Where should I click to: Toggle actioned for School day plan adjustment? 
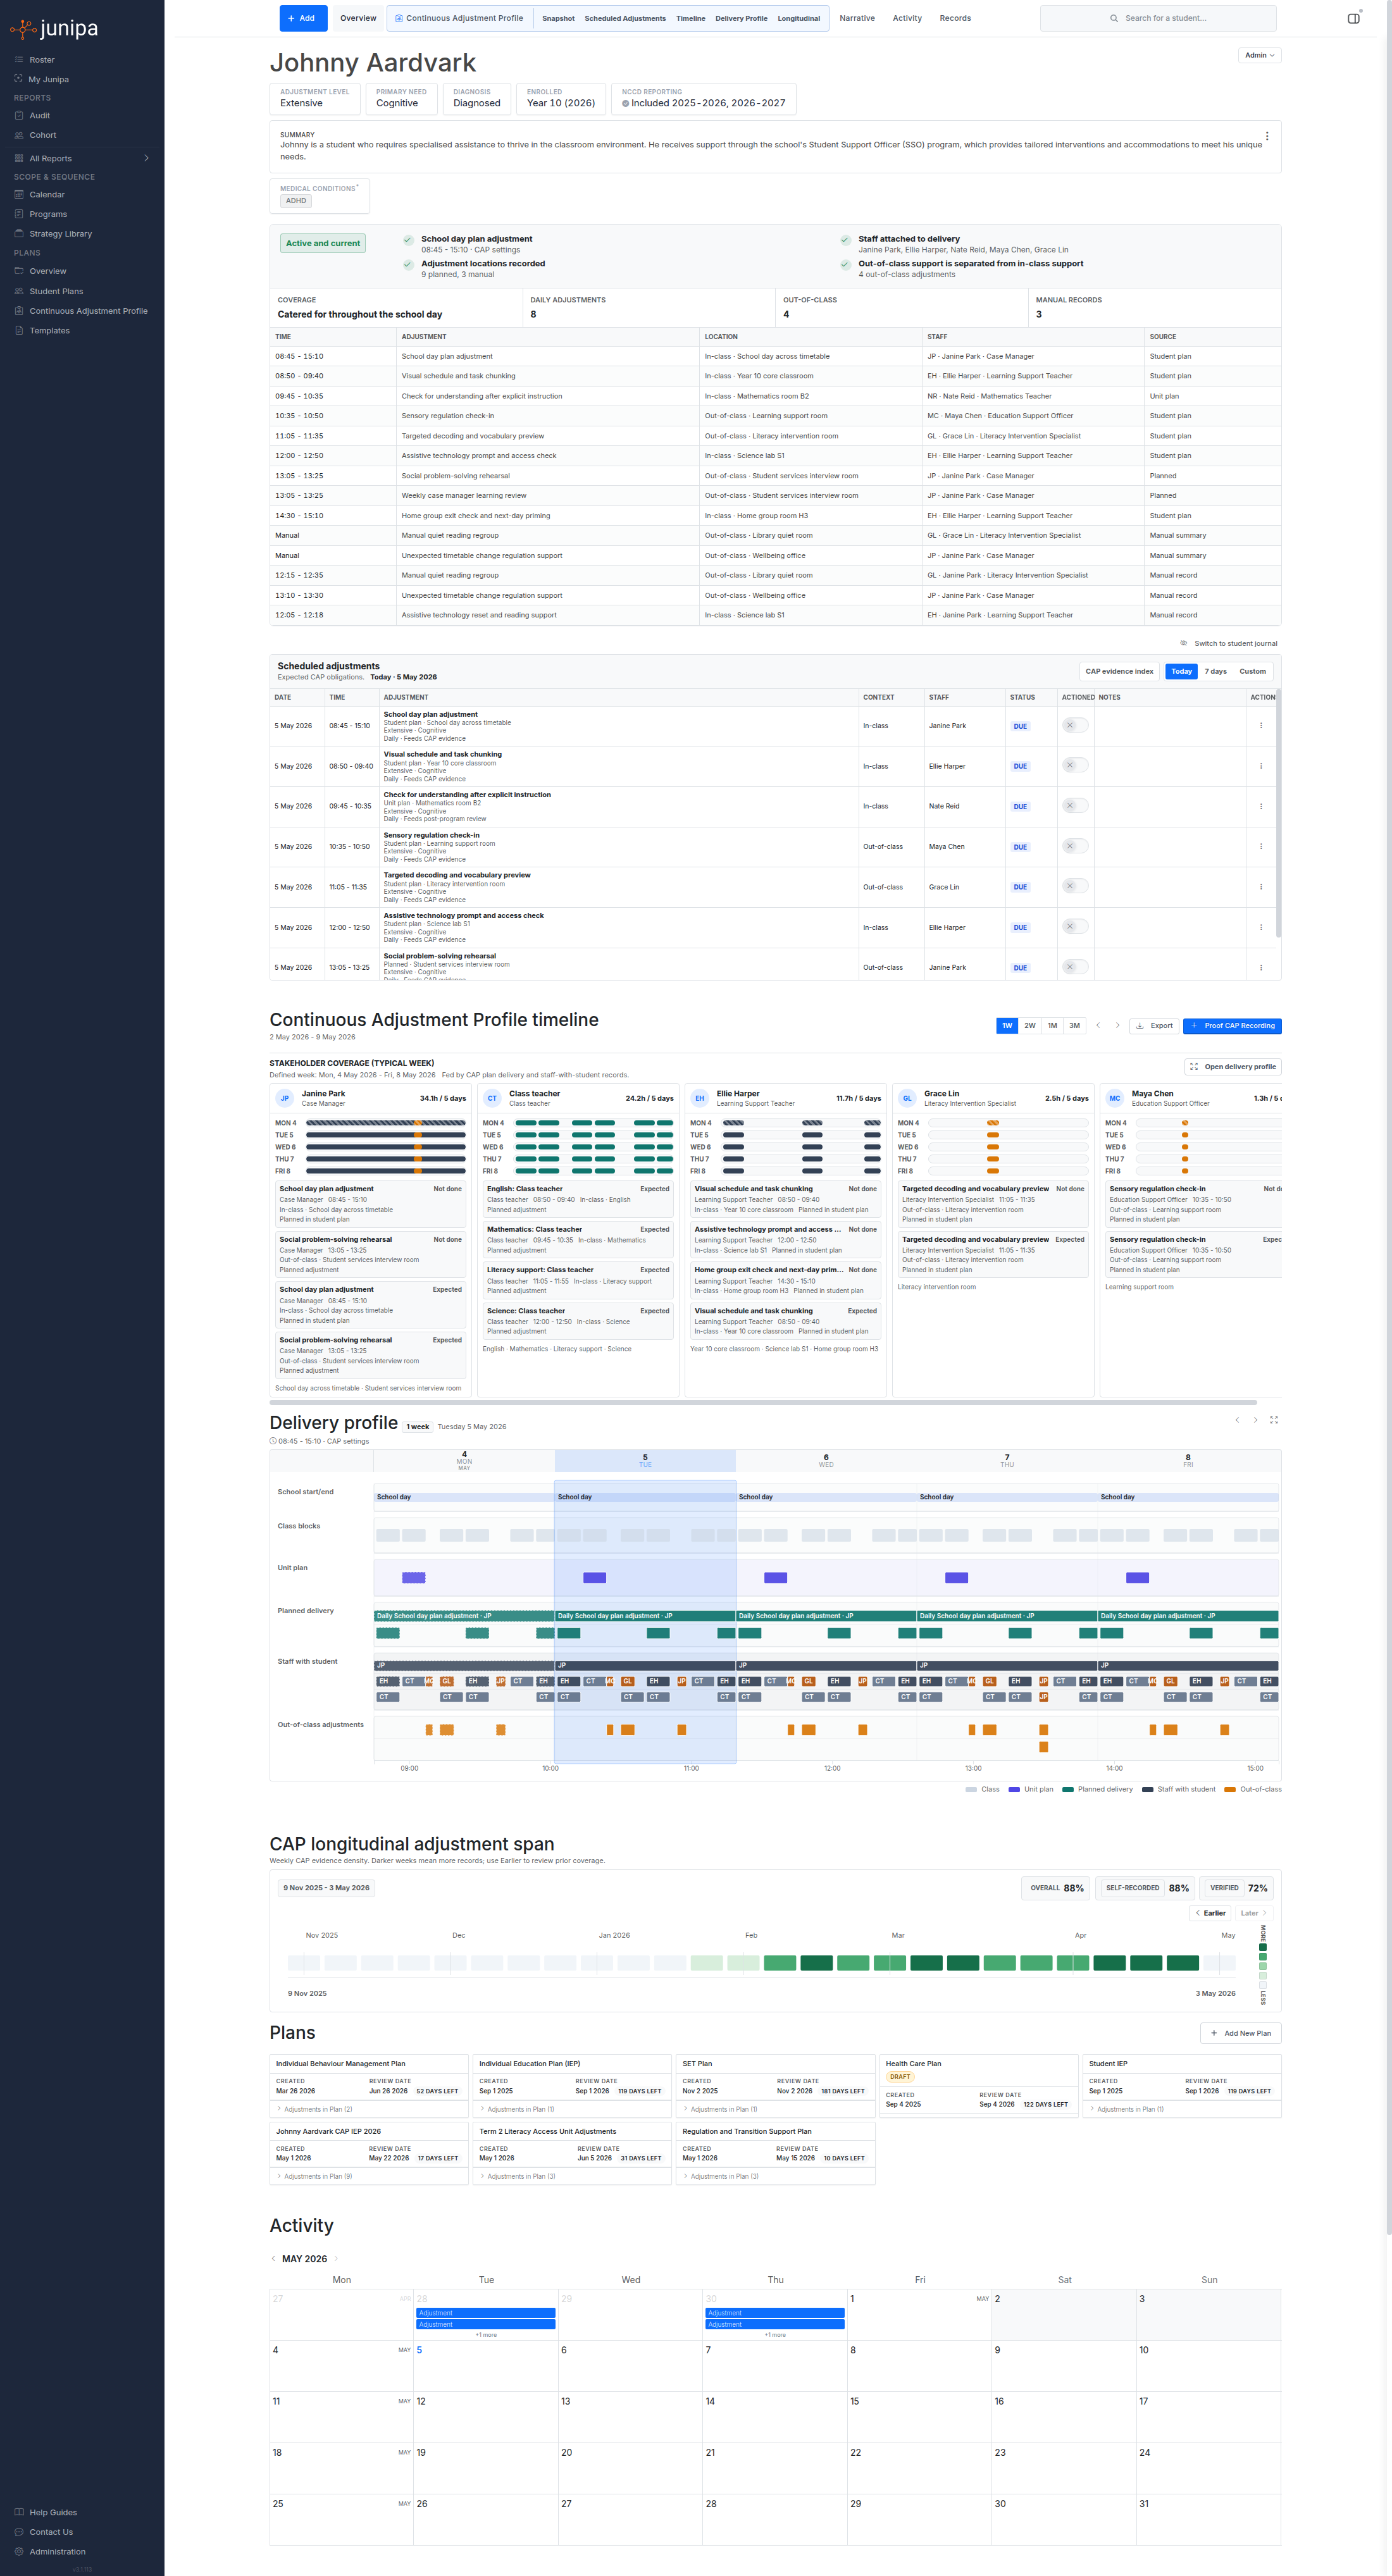tap(1075, 726)
